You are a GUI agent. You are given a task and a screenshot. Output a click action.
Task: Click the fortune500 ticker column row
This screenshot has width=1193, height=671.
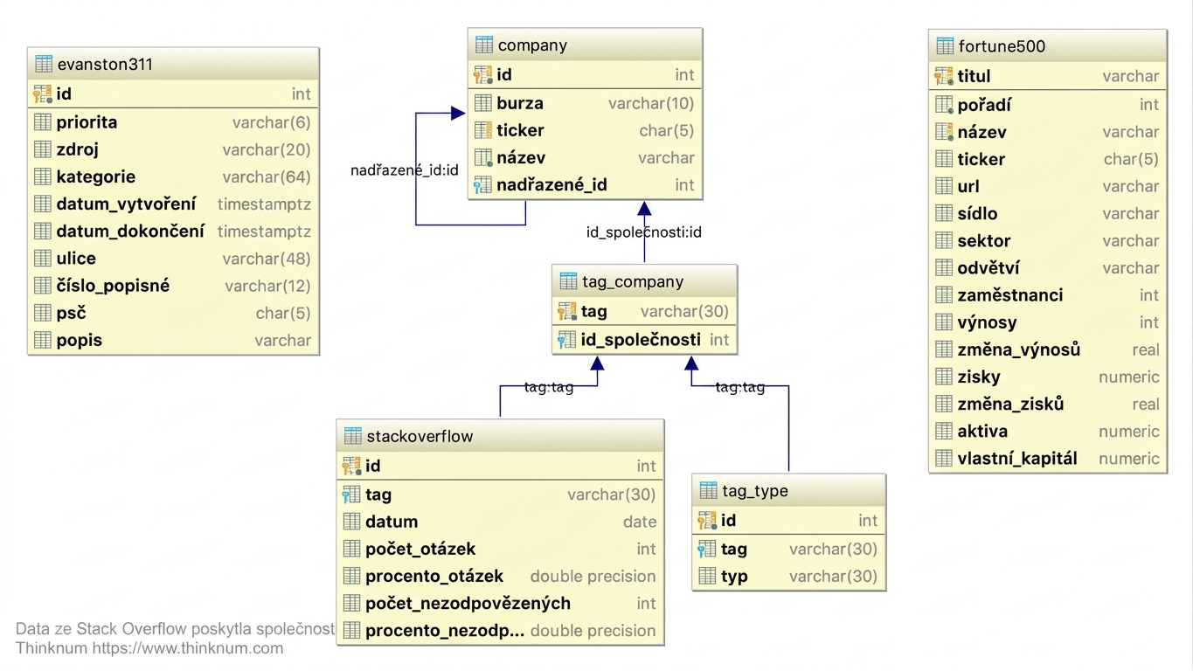[x=1047, y=159]
